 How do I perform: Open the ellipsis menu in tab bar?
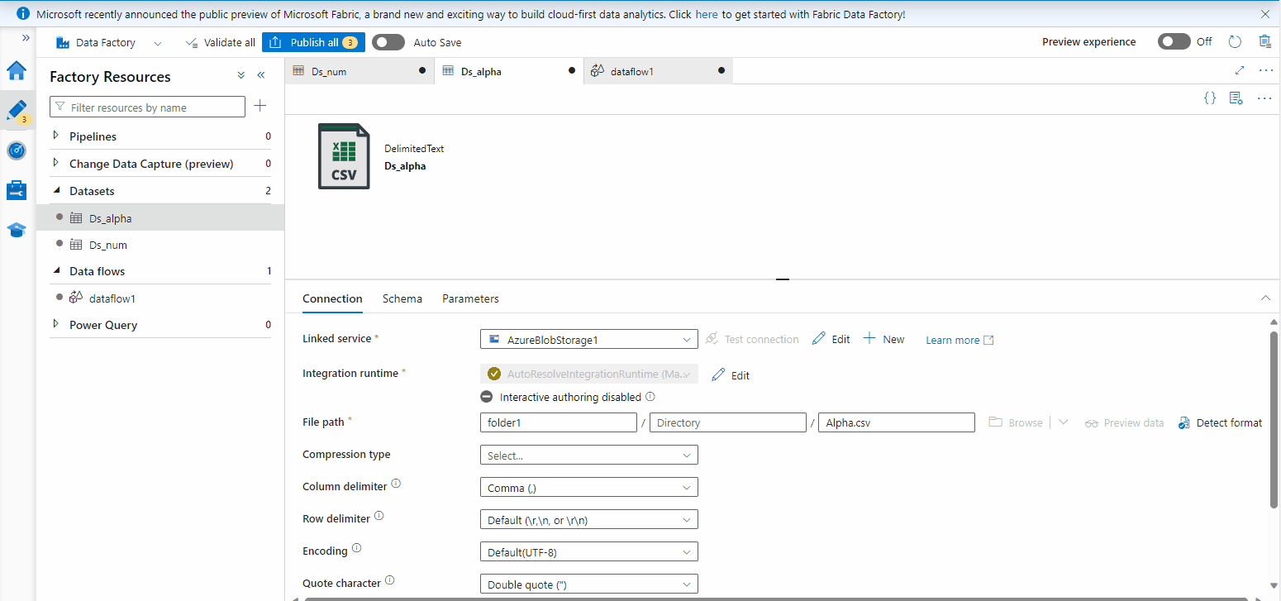(x=1266, y=70)
